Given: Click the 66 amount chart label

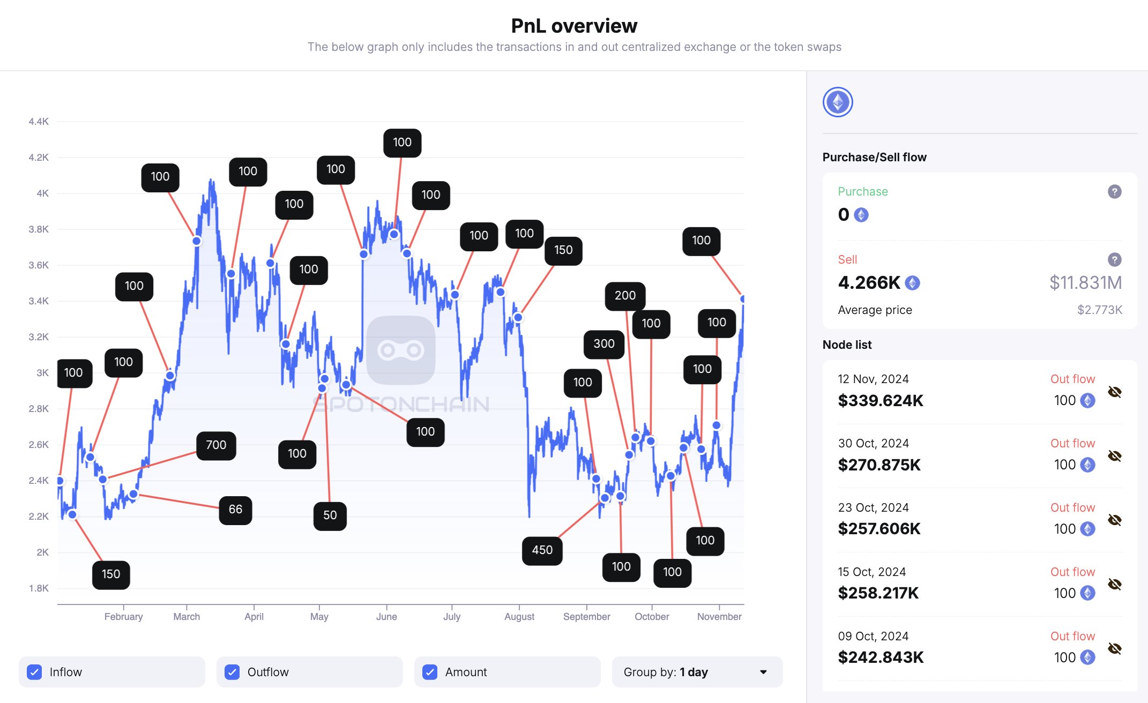Looking at the screenshot, I should tap(235, 510).
